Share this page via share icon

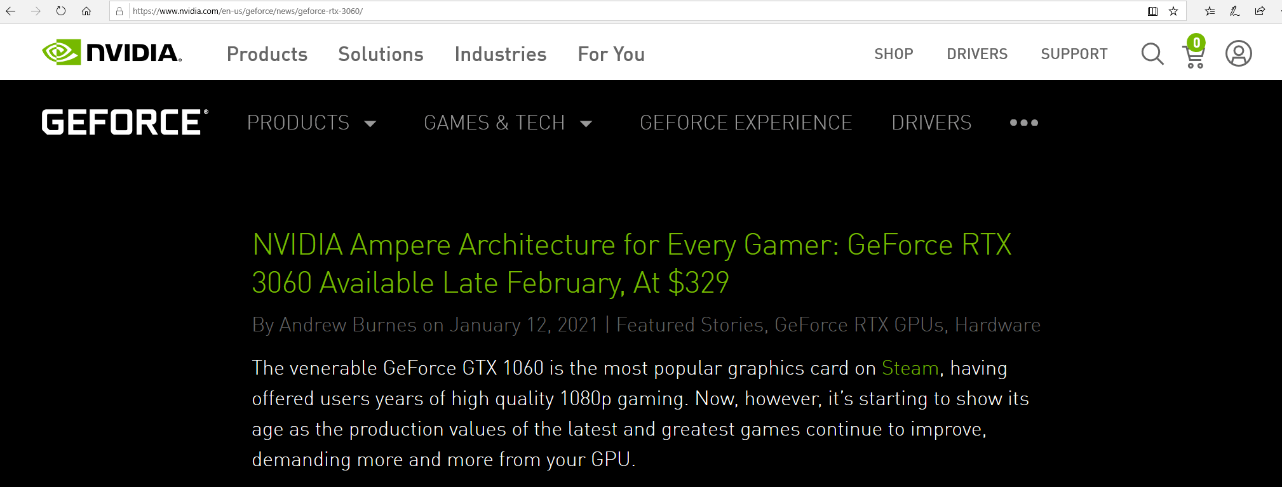pos(1260,11)
